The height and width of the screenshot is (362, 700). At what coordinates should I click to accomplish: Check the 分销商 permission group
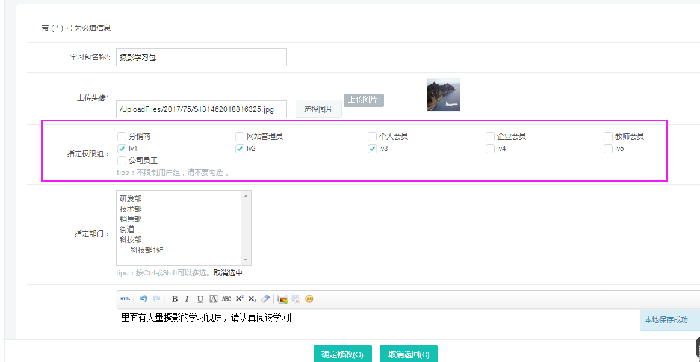(x=122, y=137)
